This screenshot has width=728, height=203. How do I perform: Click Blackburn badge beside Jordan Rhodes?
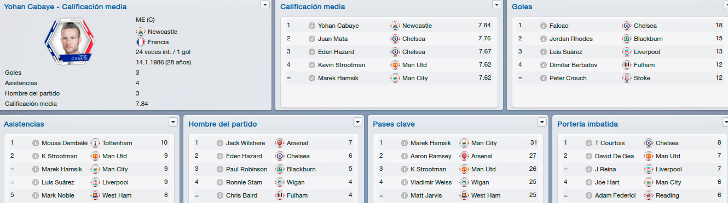click(627, 39)
